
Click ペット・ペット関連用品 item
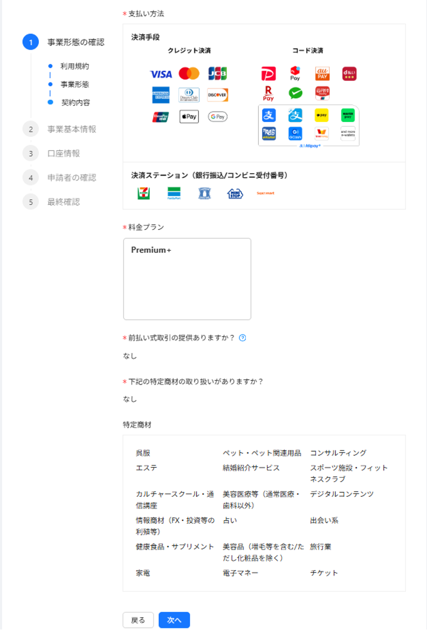[262, 453]
